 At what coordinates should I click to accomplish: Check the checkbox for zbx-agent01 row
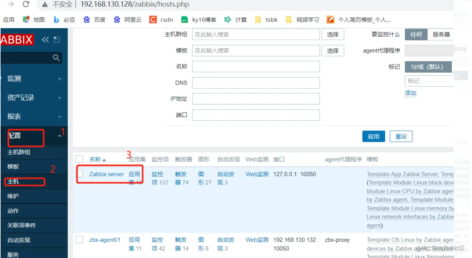[x=79, y=239]
